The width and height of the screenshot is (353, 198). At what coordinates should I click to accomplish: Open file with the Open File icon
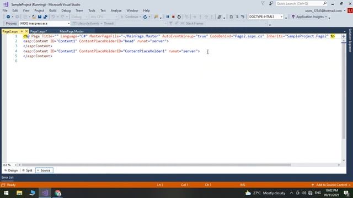tap(34, 17)
